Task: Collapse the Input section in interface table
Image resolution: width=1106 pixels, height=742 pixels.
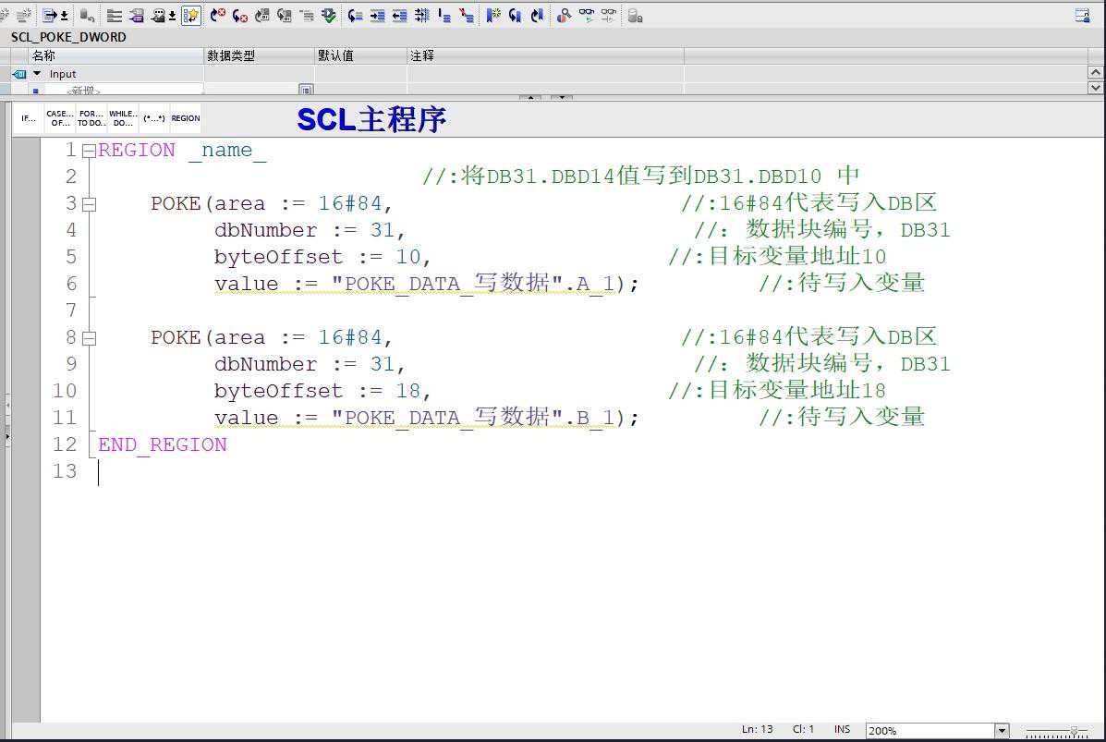Action: coord(37,74)
